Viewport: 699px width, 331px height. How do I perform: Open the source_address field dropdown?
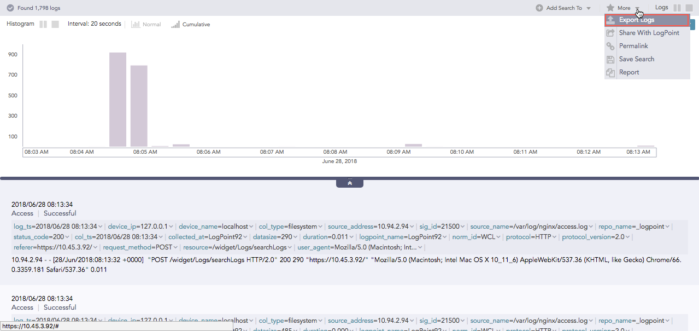click(412, 226)
